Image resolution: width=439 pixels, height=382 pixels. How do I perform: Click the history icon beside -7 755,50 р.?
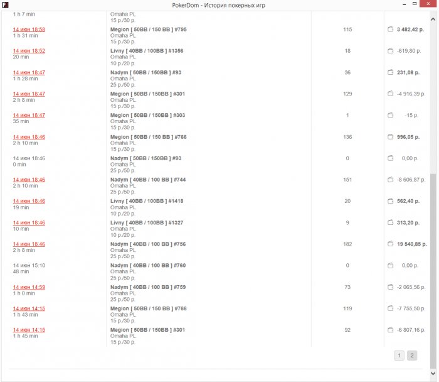click(390, 308)
